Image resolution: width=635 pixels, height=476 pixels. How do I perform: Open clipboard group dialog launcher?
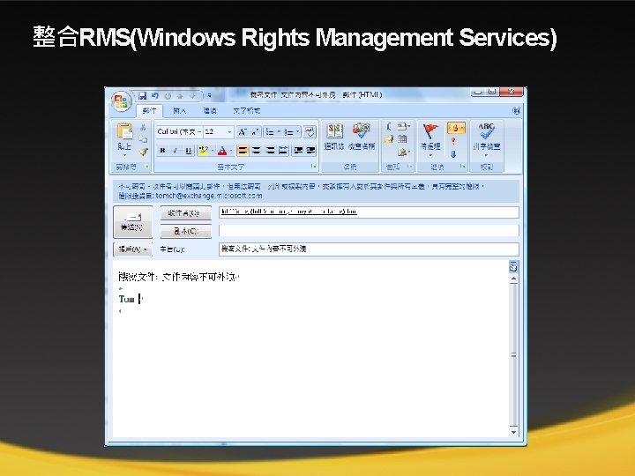coord(147,167)
